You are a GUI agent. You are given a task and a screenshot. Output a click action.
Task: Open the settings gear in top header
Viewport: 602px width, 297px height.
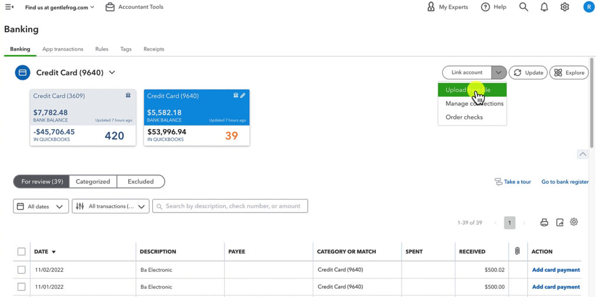[564, 7]
